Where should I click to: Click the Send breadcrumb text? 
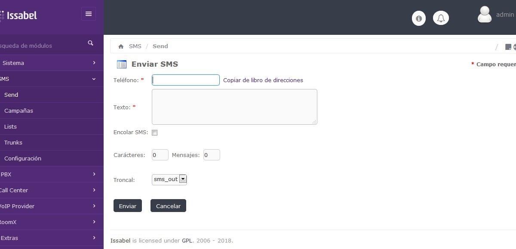(160, 46)
